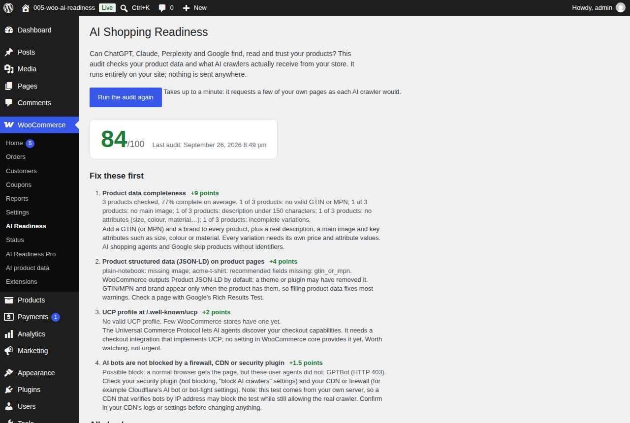Screen dimensions: 630x423
Task: Click UCP profile at /.well-known/ucp heading
Action: pos(150,312)
